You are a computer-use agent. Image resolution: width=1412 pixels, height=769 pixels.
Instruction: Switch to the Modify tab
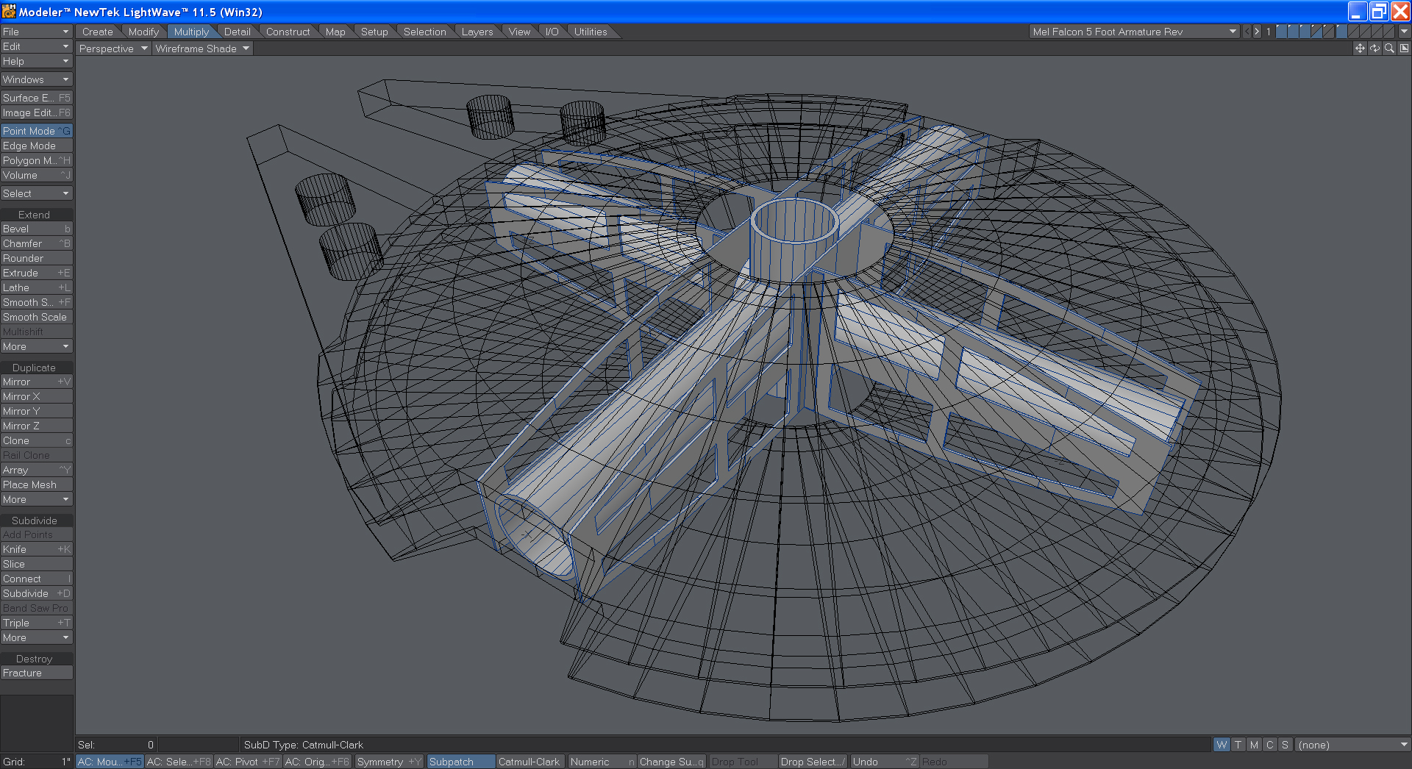(143, 32)
